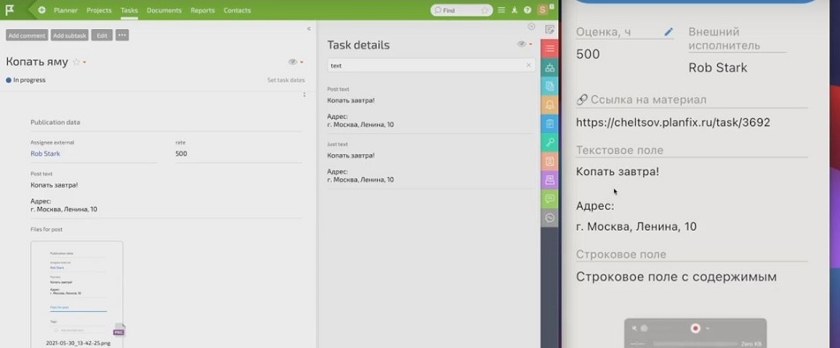Open the blue clipboard sidebar icon
The width and height of the screenshot is (840, 348).
(549, 124)
